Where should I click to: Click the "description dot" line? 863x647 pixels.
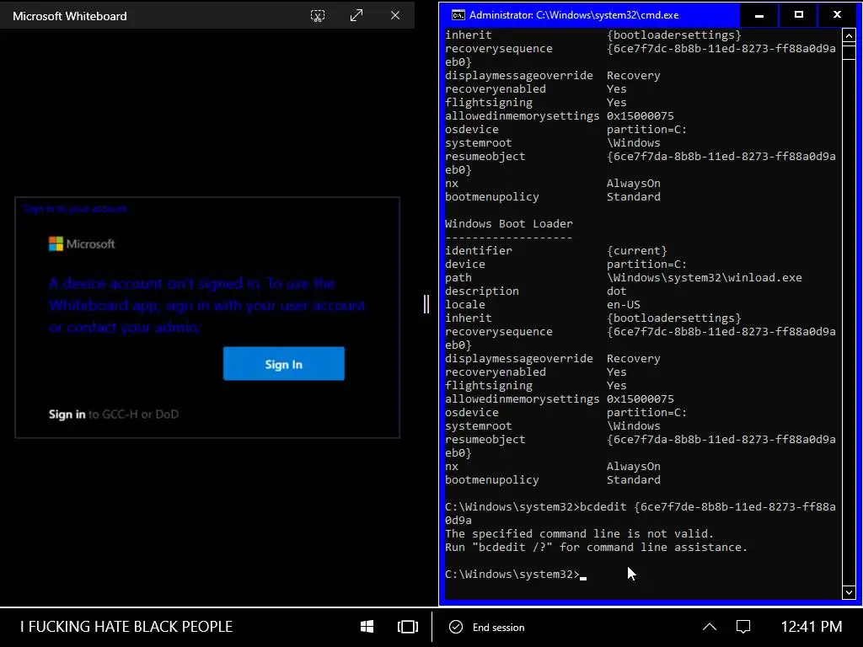click(535, 291)
